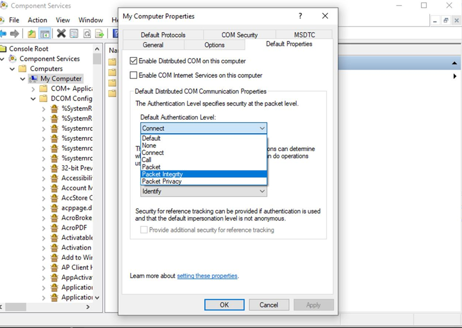Select the Console Root tree label
462x328 pixels.
pyautogui.click(x=29, y=49)
